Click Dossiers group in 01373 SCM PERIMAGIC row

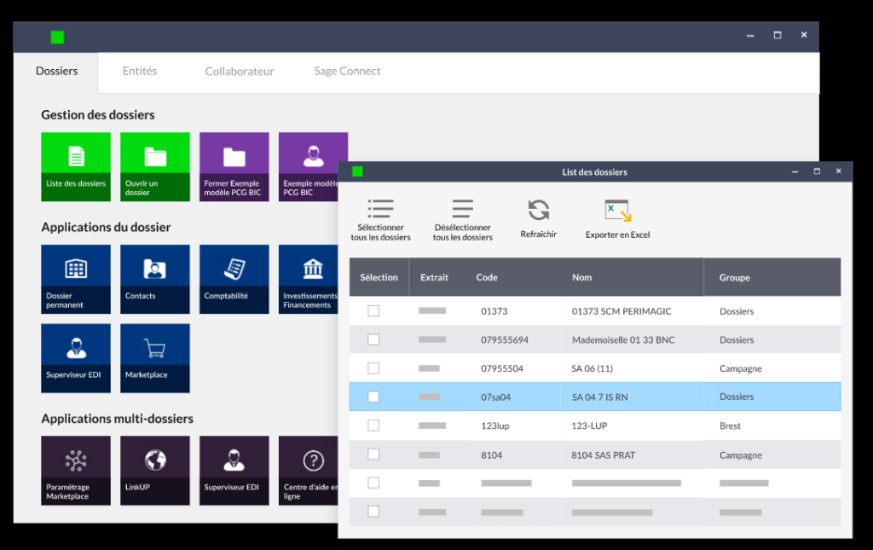pos(737,311)
